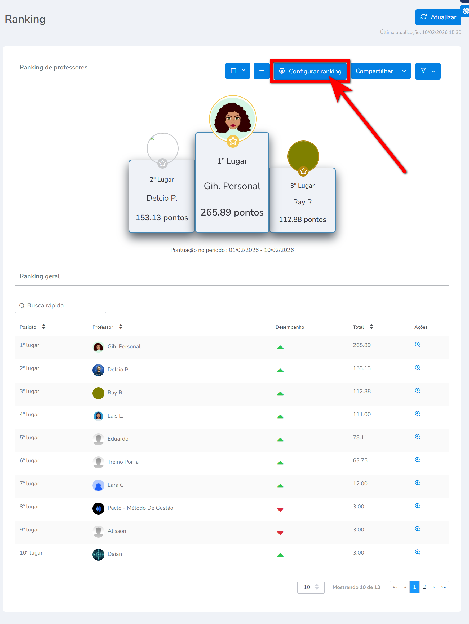
Task: View details for Gih. Personal row
Action: [417, 344]
